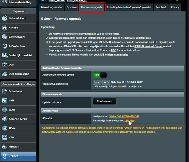The image size is (189, 162).
Task: Open the Netwerkkaart globe icon
Action: point(5,18)
